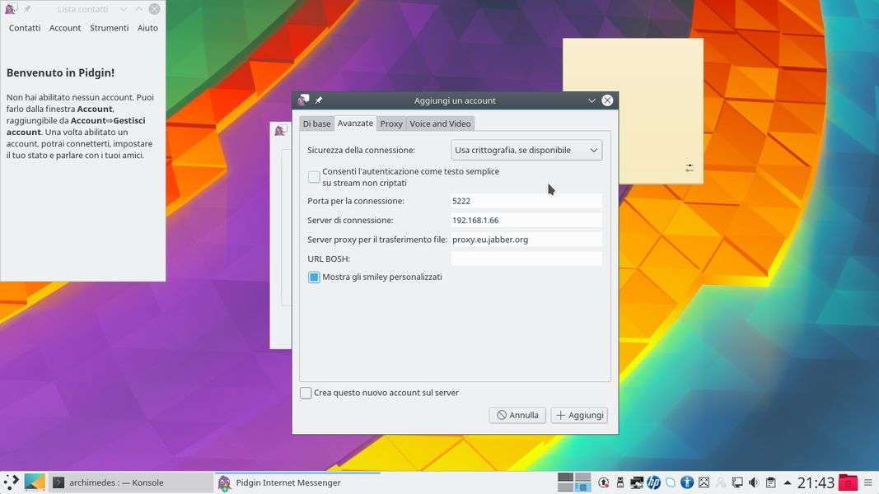Screen dimensions: 879x494
Task: Expand hidden system tray icons arrow
Action: click(x=788, y=482)
